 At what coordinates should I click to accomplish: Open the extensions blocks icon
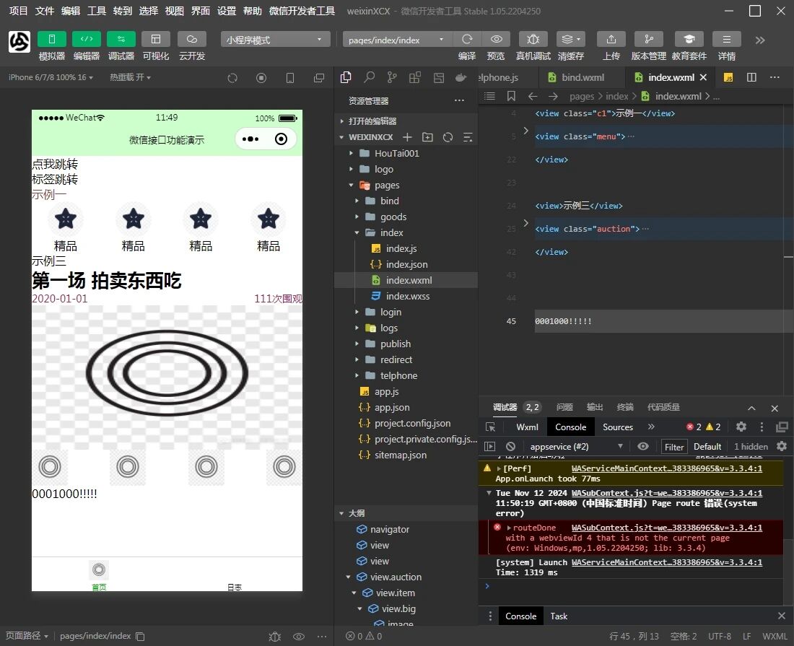tap(415, 77)
